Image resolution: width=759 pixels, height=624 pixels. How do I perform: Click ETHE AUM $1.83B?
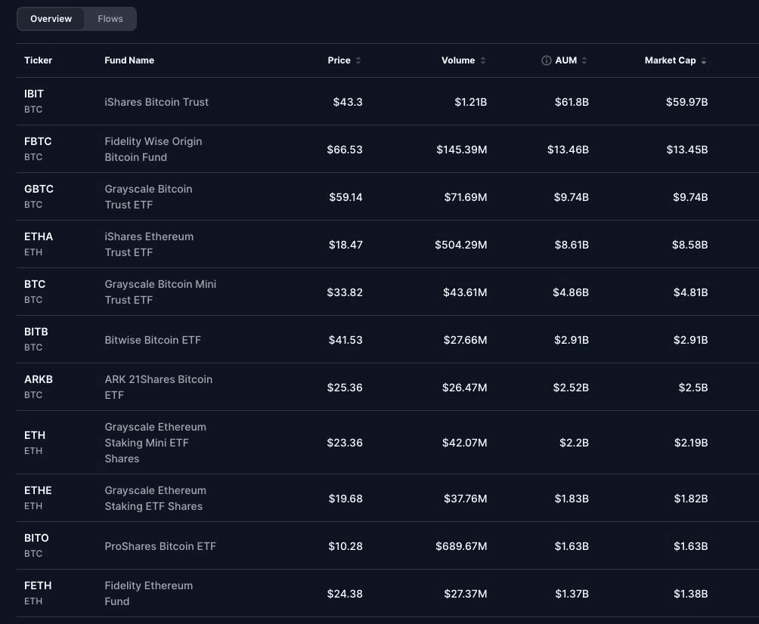tap(572, 499)
